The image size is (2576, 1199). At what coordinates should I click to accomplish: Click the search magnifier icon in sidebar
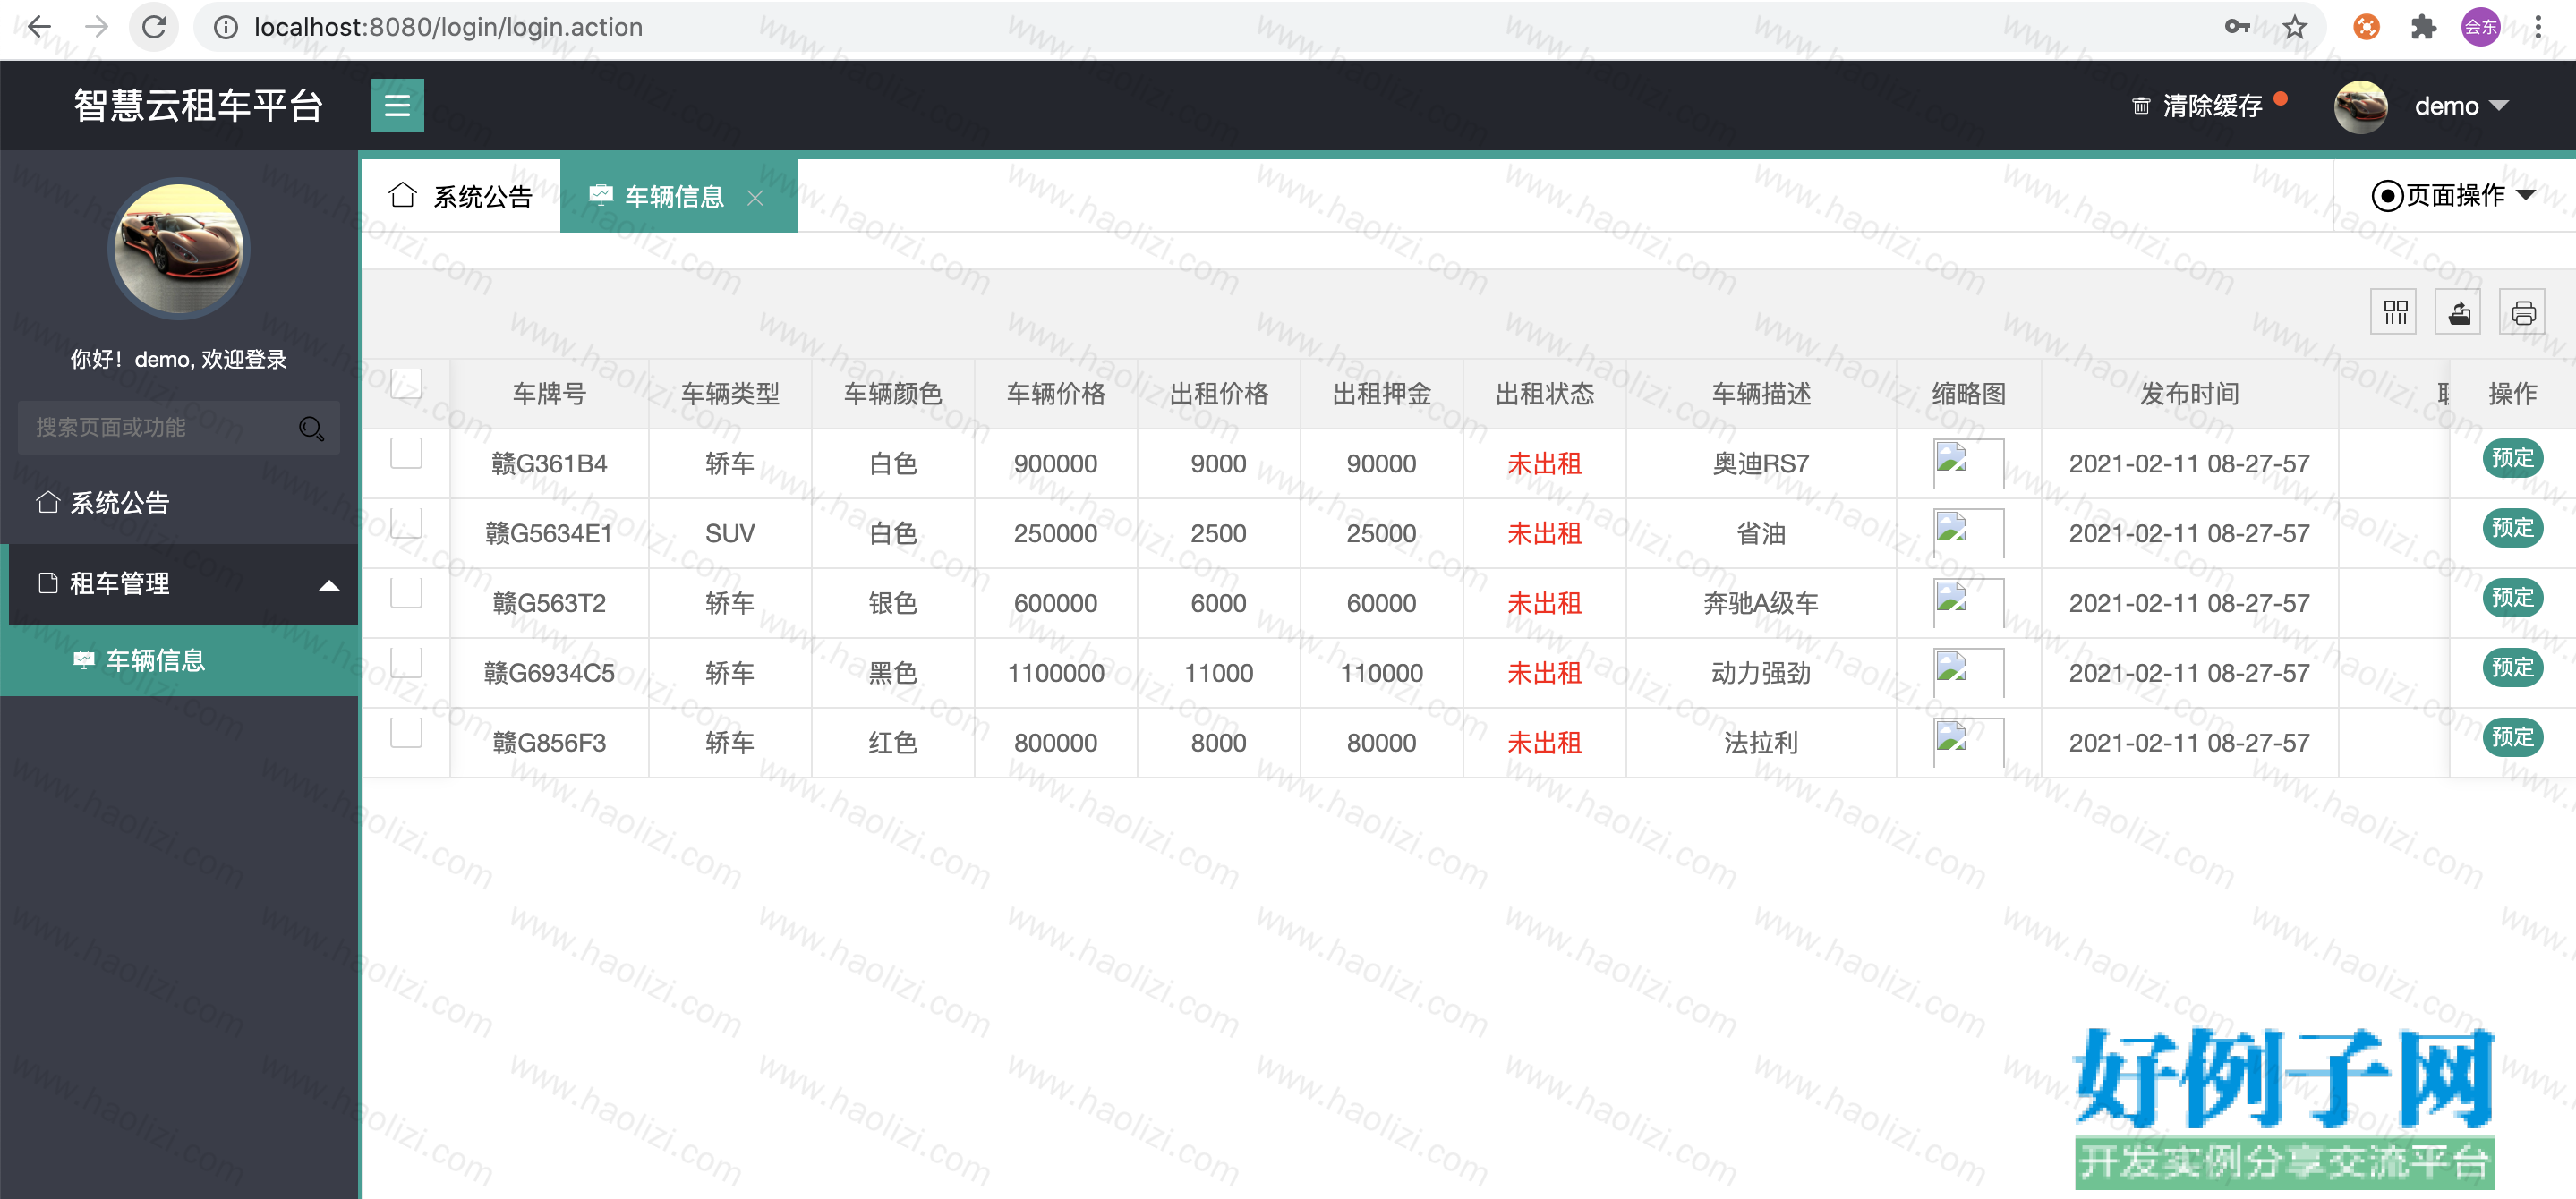[x=311, y=428]
